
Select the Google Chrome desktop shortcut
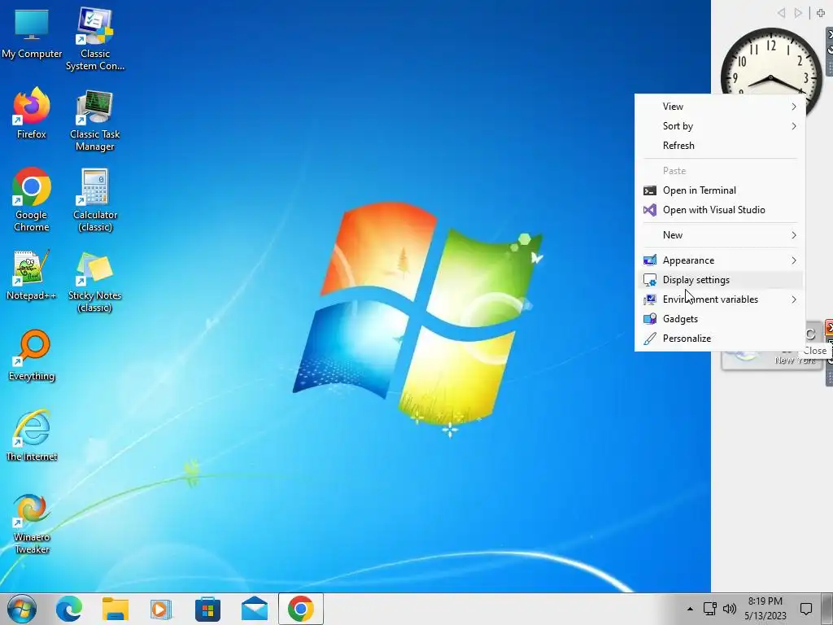click(x=32, y=199)
